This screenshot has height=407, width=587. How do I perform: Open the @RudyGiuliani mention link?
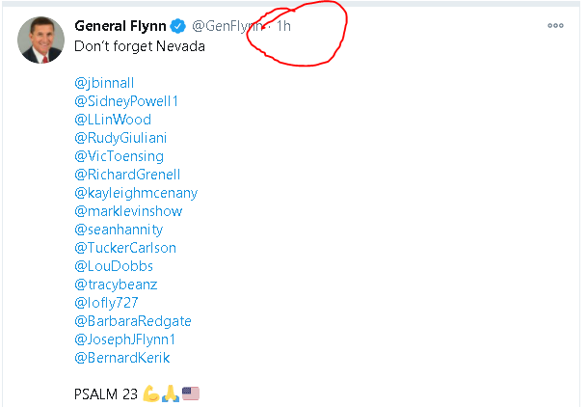(x=120, y=138)
